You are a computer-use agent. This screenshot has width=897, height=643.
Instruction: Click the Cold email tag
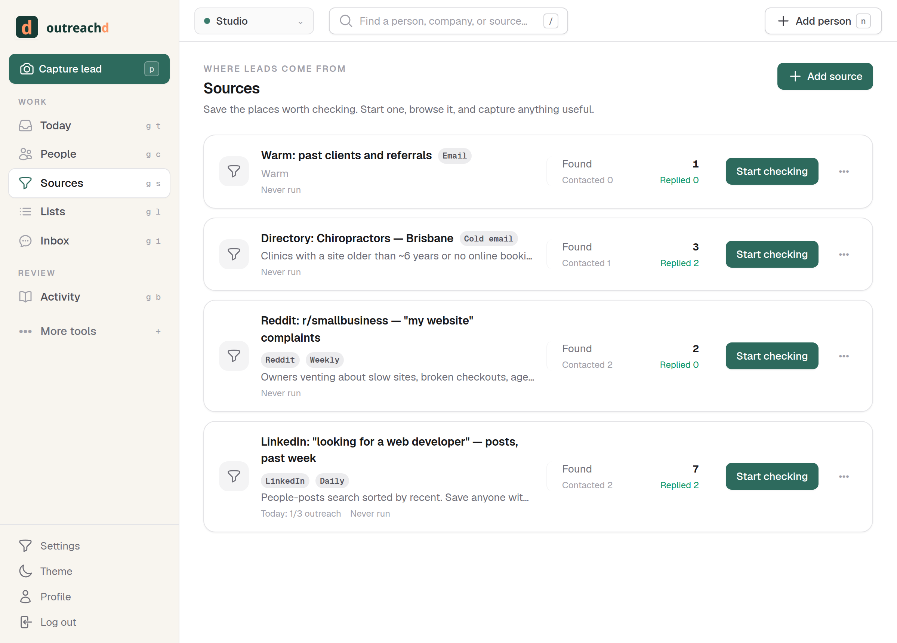[x=488, y=239]
